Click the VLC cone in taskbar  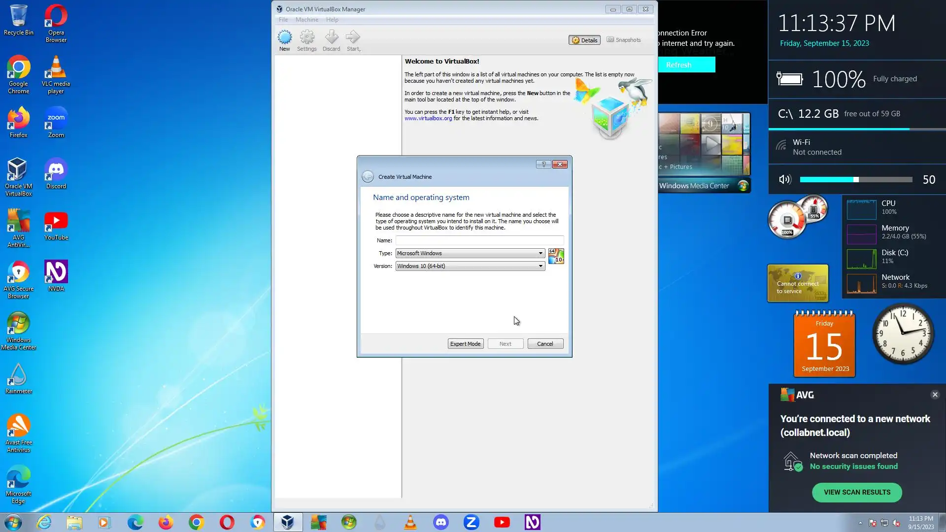(x=410, y=522)
